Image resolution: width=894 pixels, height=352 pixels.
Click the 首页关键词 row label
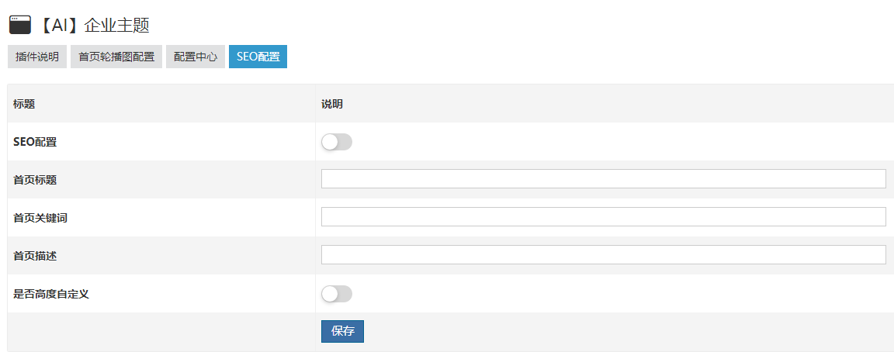pyautogui.click(x=40, y=218)
